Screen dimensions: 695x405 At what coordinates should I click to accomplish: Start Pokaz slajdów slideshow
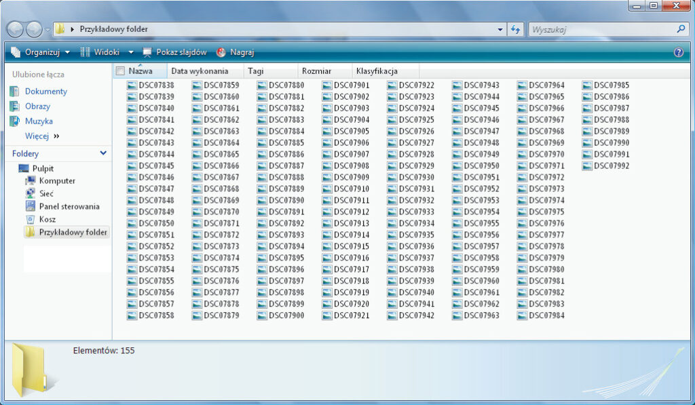[x=174, y=52]
